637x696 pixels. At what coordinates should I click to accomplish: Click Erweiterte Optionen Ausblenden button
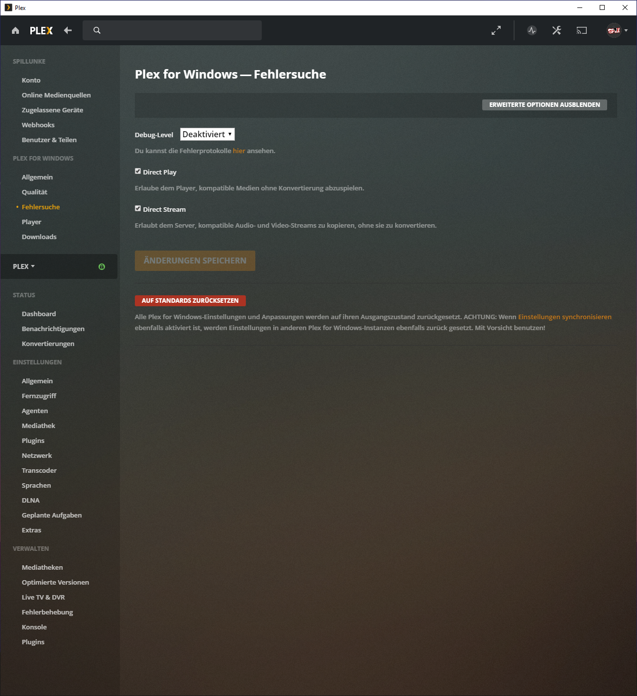point(544,105)
